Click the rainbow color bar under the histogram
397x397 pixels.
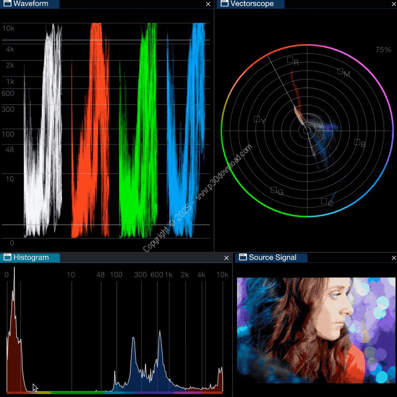click(114, 393)
